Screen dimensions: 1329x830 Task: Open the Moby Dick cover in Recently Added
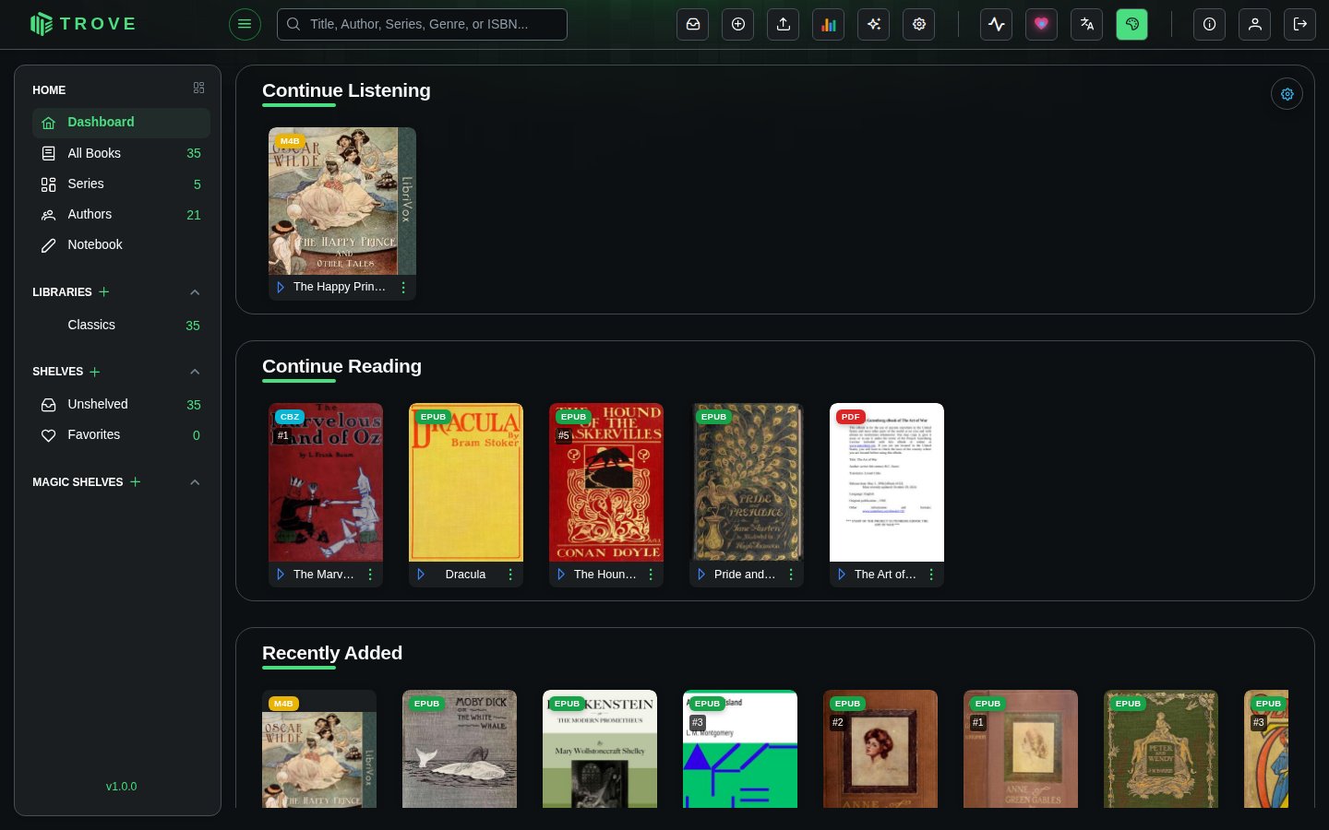coord(460,749)
